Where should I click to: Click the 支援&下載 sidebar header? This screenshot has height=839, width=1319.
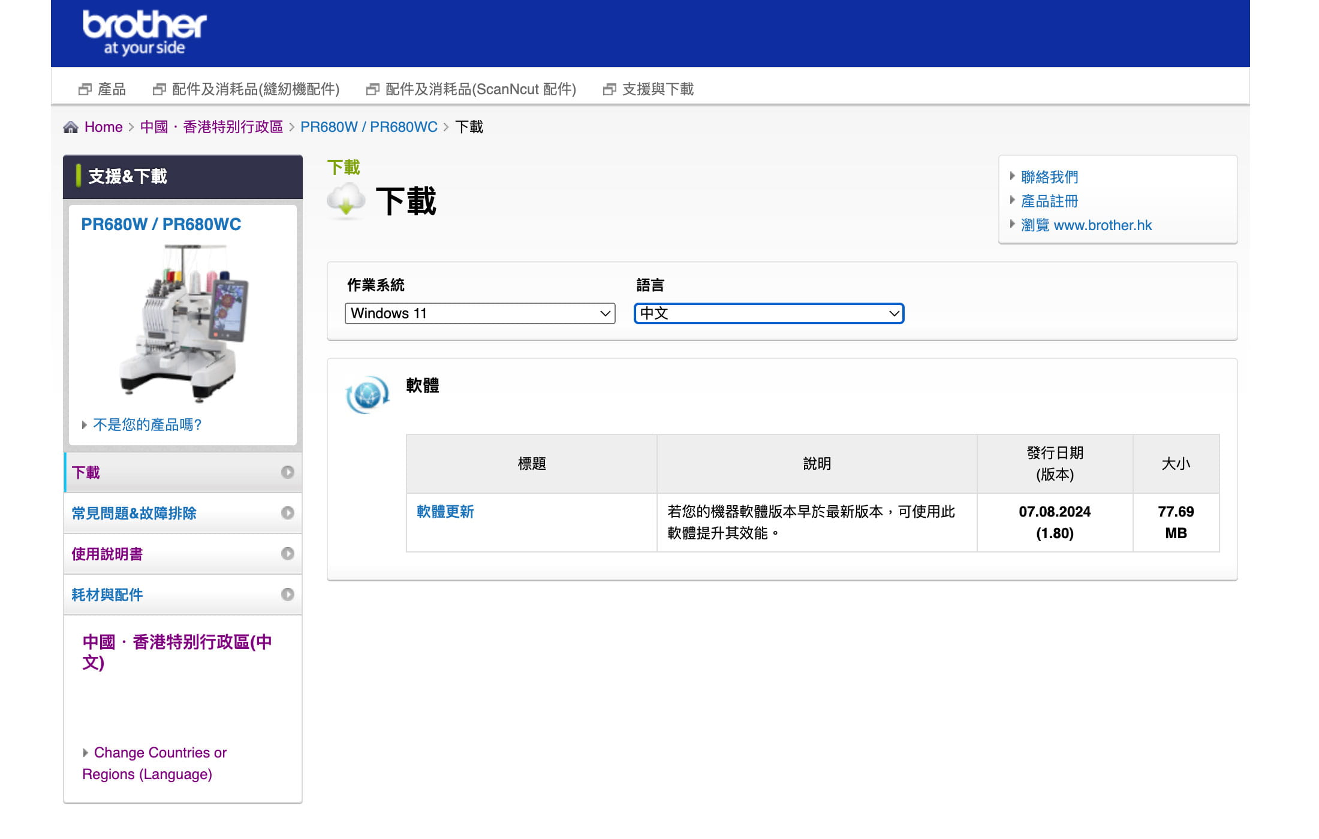183,177
